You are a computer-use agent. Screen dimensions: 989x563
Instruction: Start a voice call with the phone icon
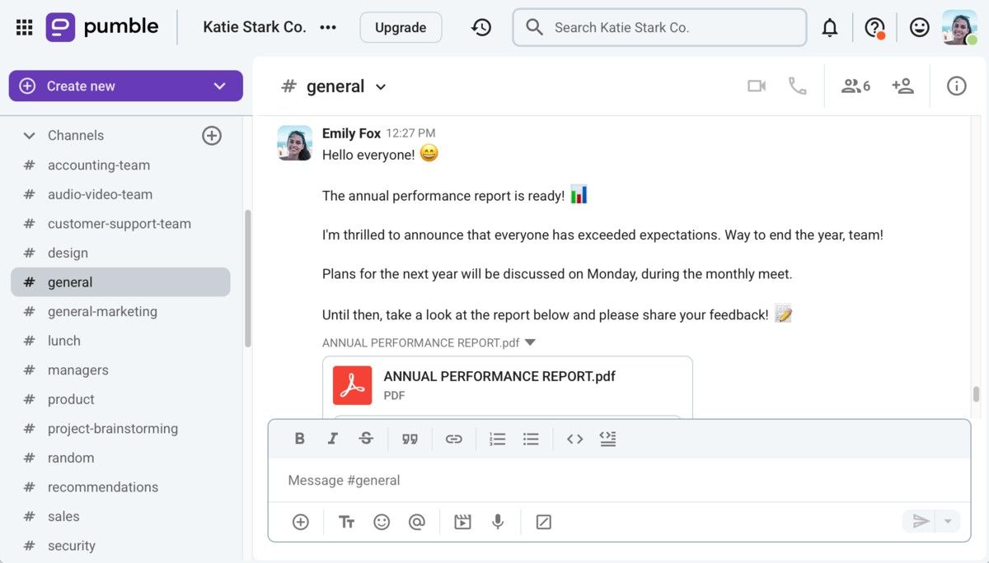(797, 86)
